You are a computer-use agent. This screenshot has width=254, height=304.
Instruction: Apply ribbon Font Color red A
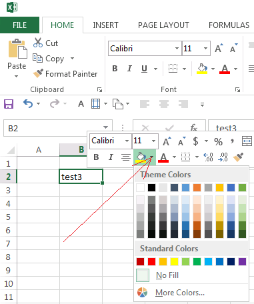(x=225, y=69)
